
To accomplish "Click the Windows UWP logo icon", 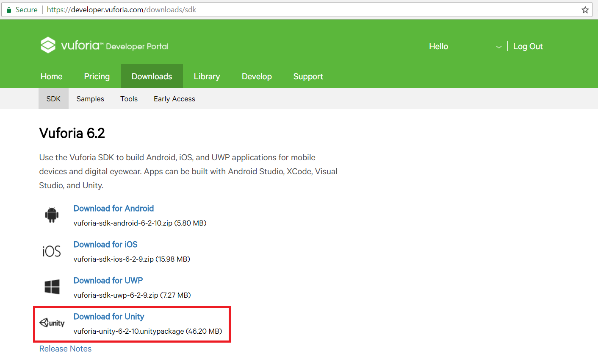I will tap(52, 287).
